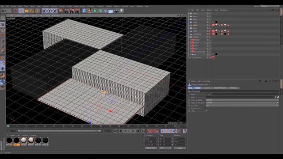Open Use Color dropdown
The image size is (283, 159).
(x=242, y=106)
